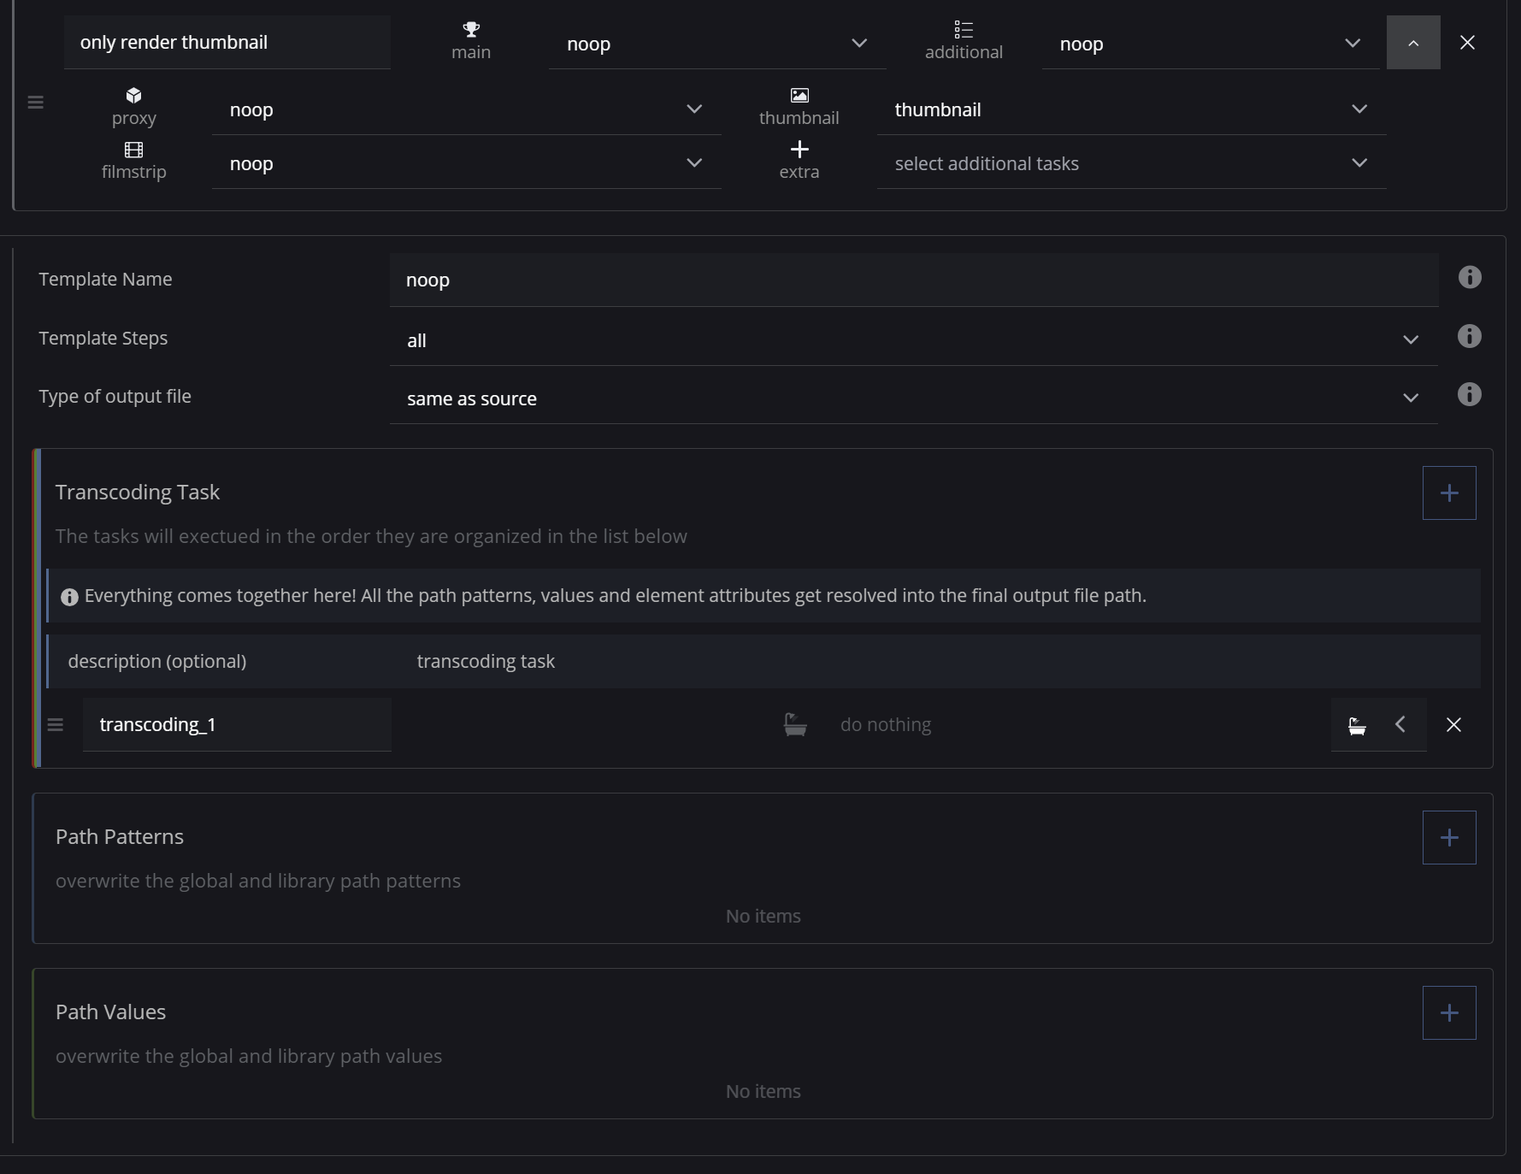1521x1174 pixels.
Task: Click the info icon beside Template Steps
Action: (x=1469, y=337)
